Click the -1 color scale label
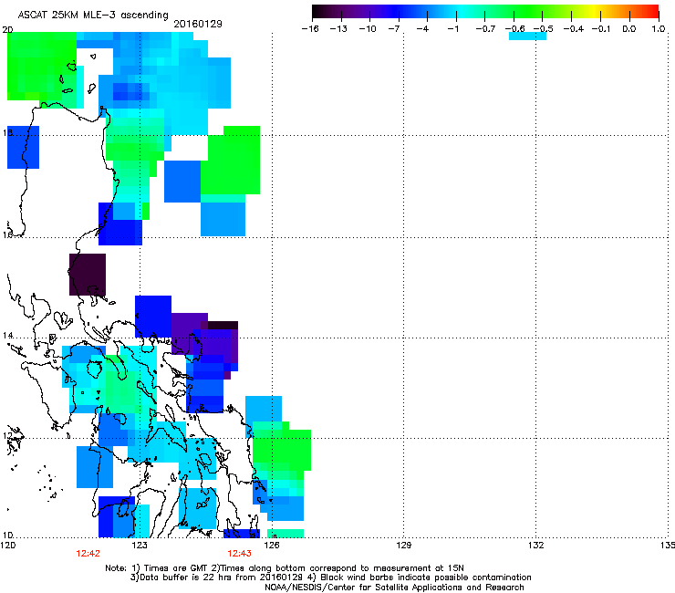 452,29
